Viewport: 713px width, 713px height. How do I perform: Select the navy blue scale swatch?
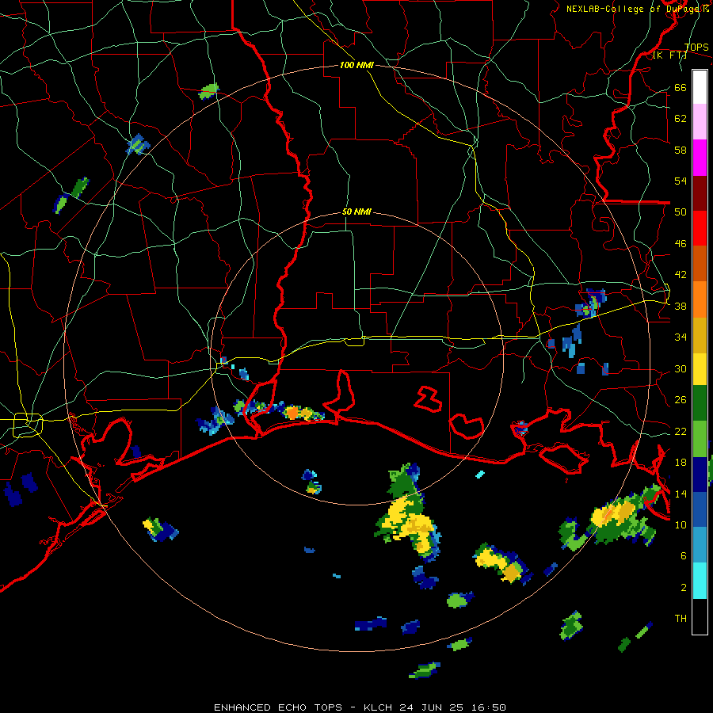[x=700, y=475]
